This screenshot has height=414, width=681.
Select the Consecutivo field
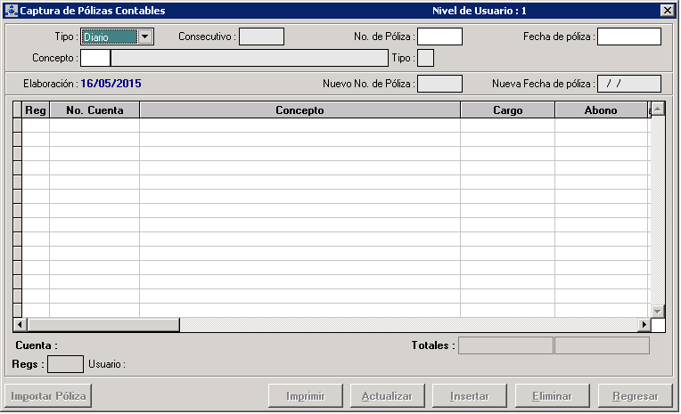(x=261, y=37)
